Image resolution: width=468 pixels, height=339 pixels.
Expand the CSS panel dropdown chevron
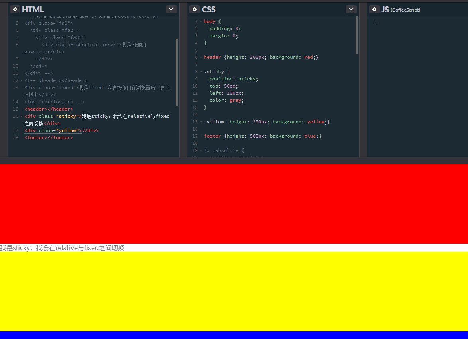tap(351, 9)
